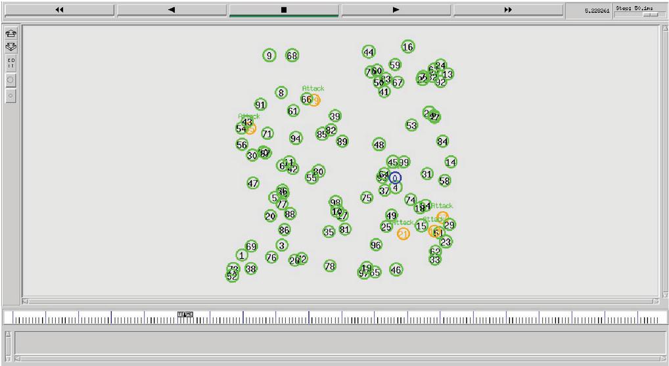Screen dimensions: 669x366
Task: Stop the animation playback
Action: click(284, 10)
